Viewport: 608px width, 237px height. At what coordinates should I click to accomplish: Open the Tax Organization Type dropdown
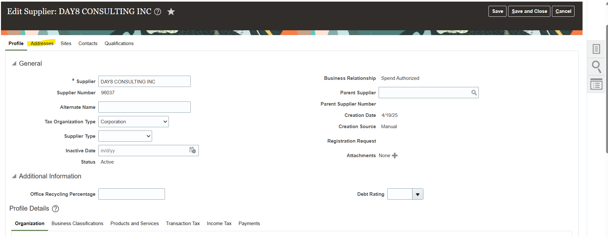[133, 122]
